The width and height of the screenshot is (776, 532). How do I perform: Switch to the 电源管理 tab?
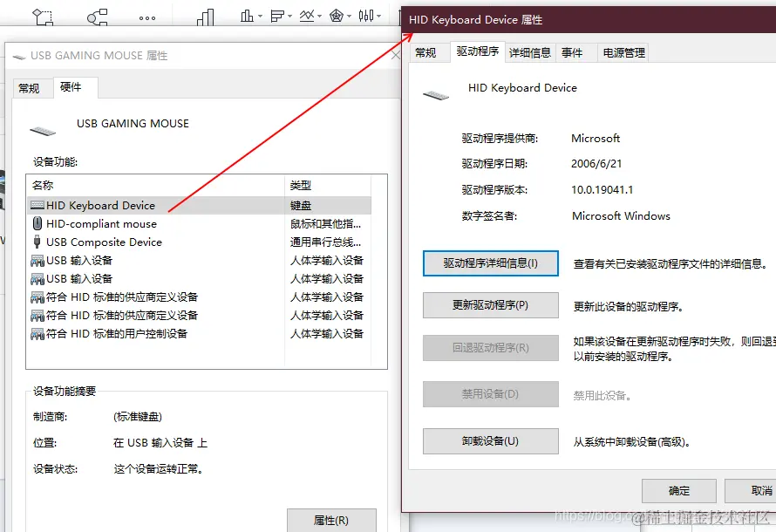623,53
